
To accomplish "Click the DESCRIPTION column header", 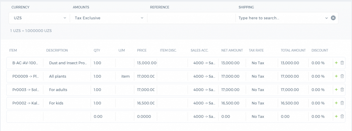I will click(x=57, y=50).
